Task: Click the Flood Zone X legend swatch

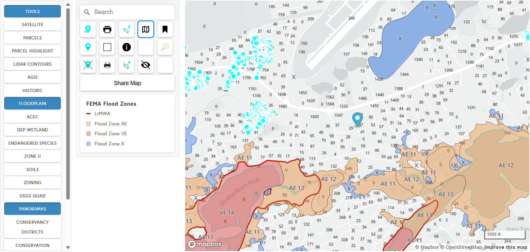Action: pos(88,144)
